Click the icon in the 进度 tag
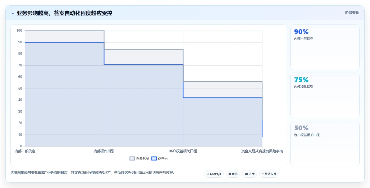Viewport: 370px width, 188px height. pos(246,174)
